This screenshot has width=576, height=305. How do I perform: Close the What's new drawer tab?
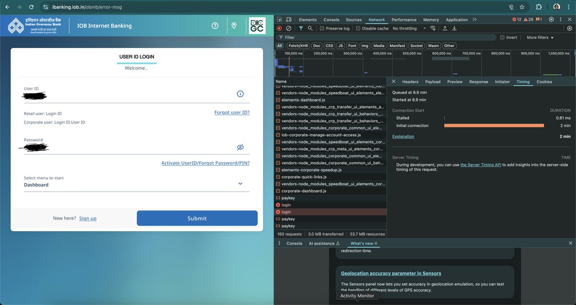376,244
